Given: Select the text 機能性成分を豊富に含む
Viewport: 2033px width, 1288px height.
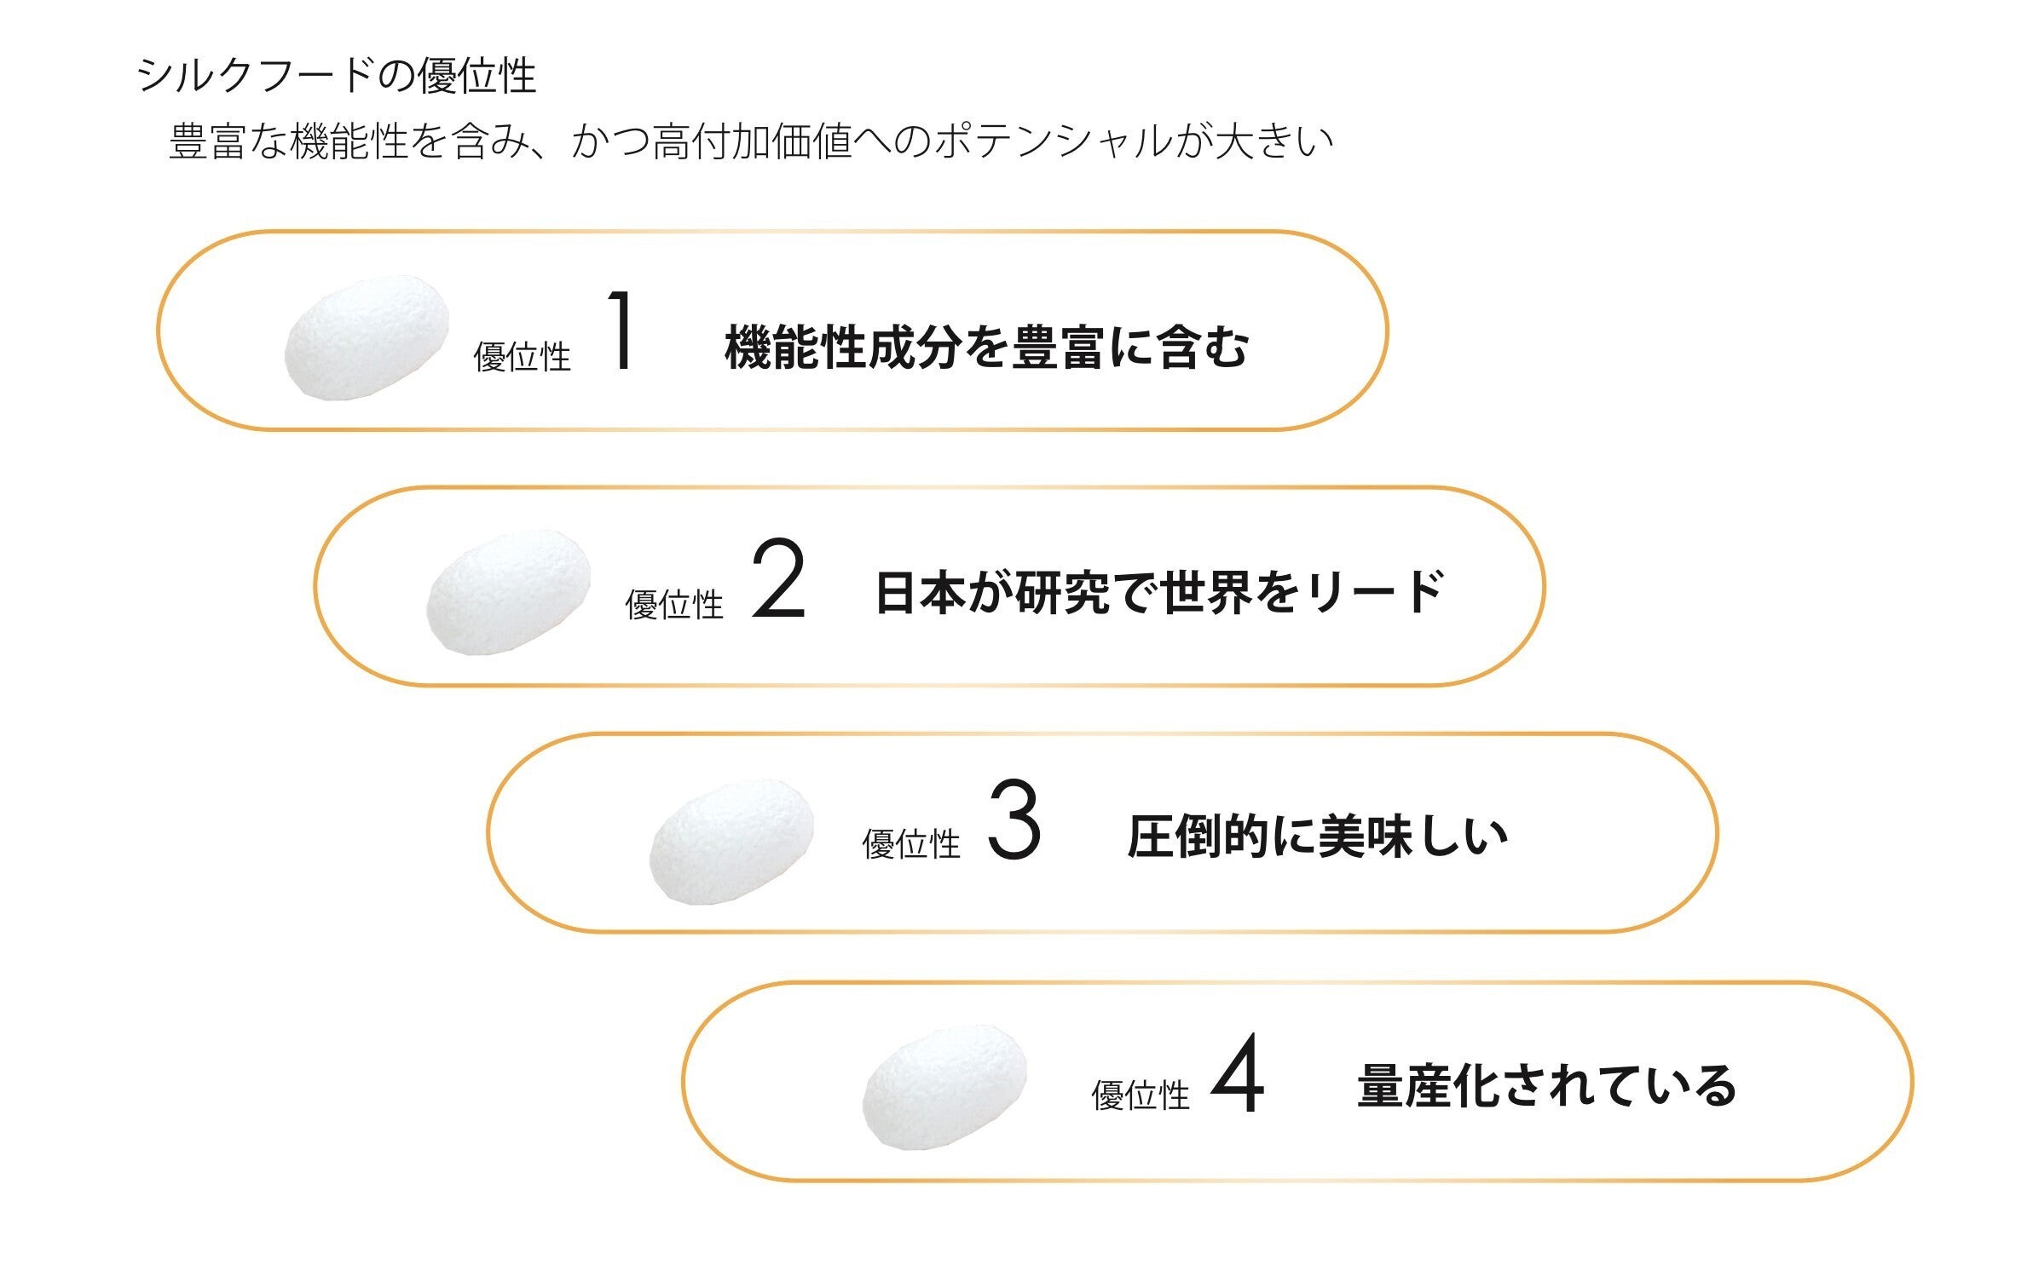Looking at the screenshot, I should click(986, 348).
